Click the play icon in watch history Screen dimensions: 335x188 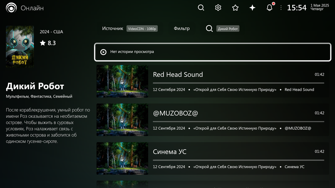[103, 52]
